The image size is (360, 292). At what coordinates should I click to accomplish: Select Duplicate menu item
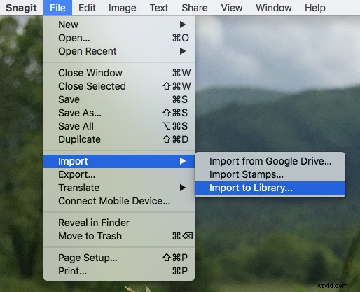(119, 139)
